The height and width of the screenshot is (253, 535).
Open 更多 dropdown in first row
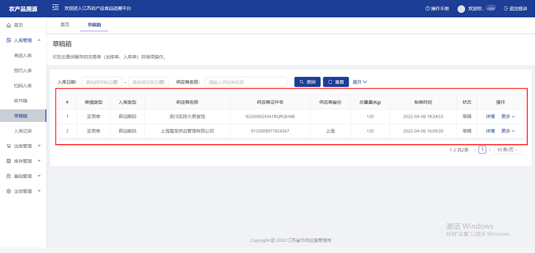[508, 116]
